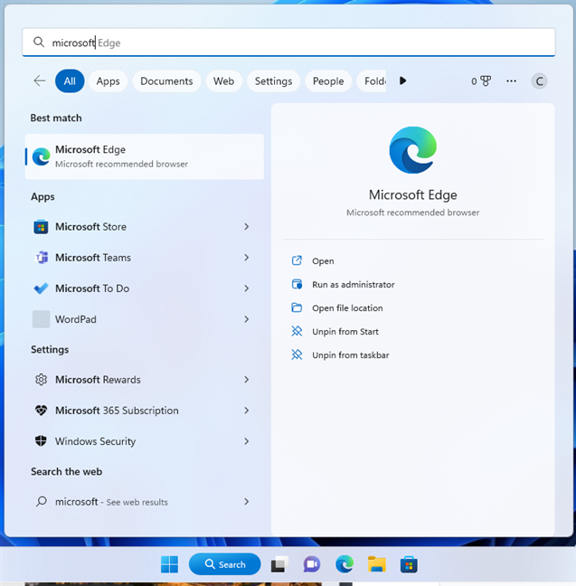Click inside the search text field
The width and height of the screenshot is (576, 586).
point(288,43)
